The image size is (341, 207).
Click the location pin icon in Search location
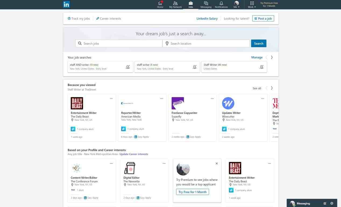coord(167,43)
